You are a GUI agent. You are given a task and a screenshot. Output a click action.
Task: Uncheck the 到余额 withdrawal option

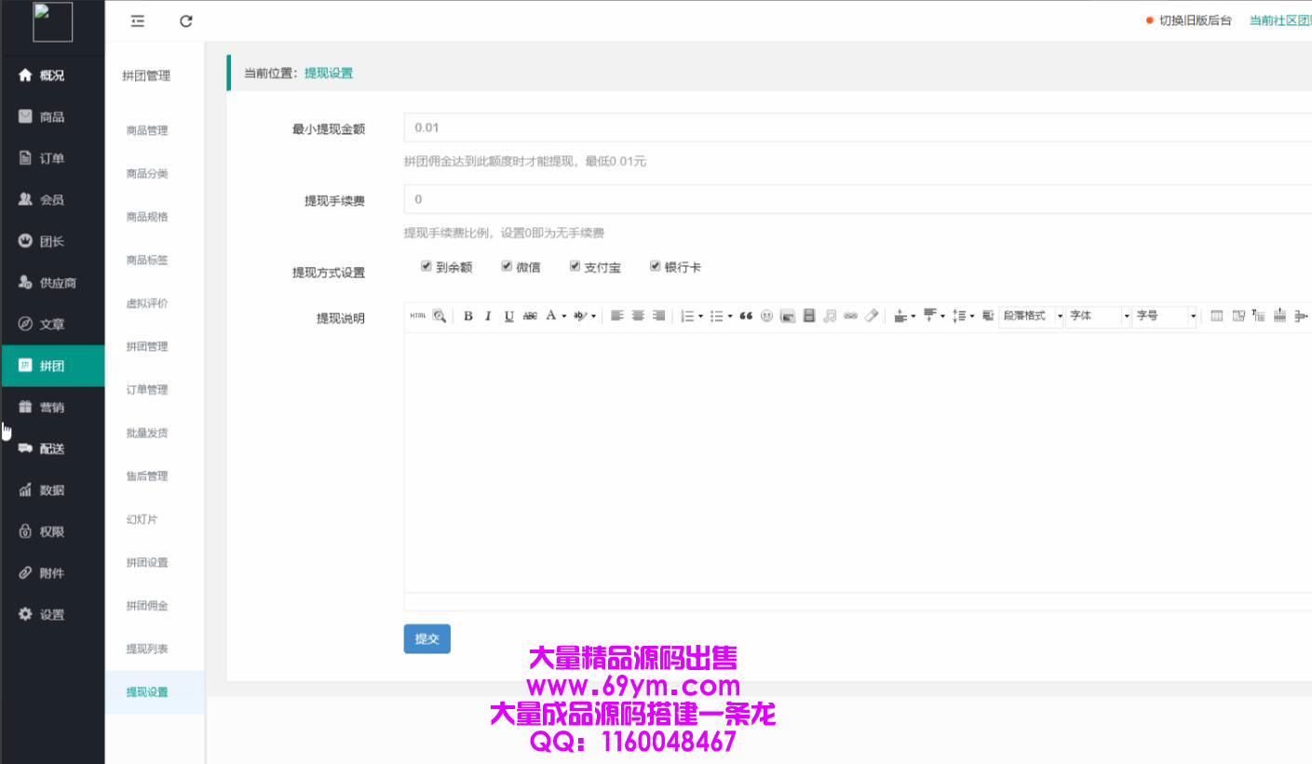426,266
